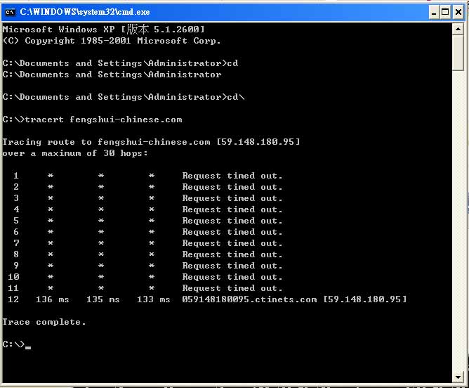Click the 136 ms value in hop 12

[x=53, y=299]
